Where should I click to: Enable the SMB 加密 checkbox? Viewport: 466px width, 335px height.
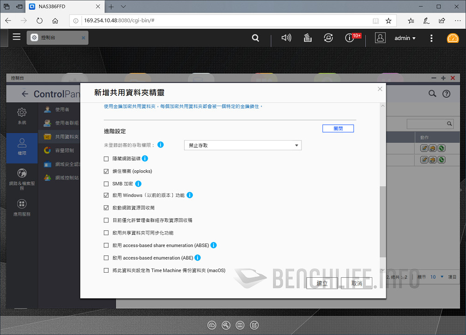pos(106,184)
